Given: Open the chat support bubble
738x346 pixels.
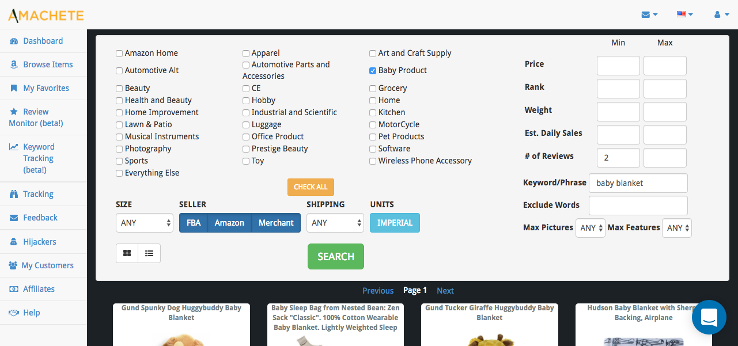Looking at the screenshot, I should 709,317.
